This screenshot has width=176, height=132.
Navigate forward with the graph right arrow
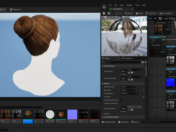point(155,18)
